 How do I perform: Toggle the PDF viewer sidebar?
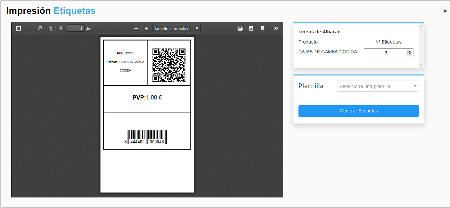tap(18, 28)
